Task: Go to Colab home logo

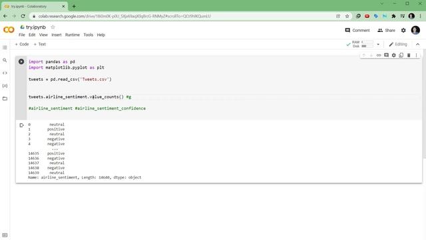Action: point(9,29)
